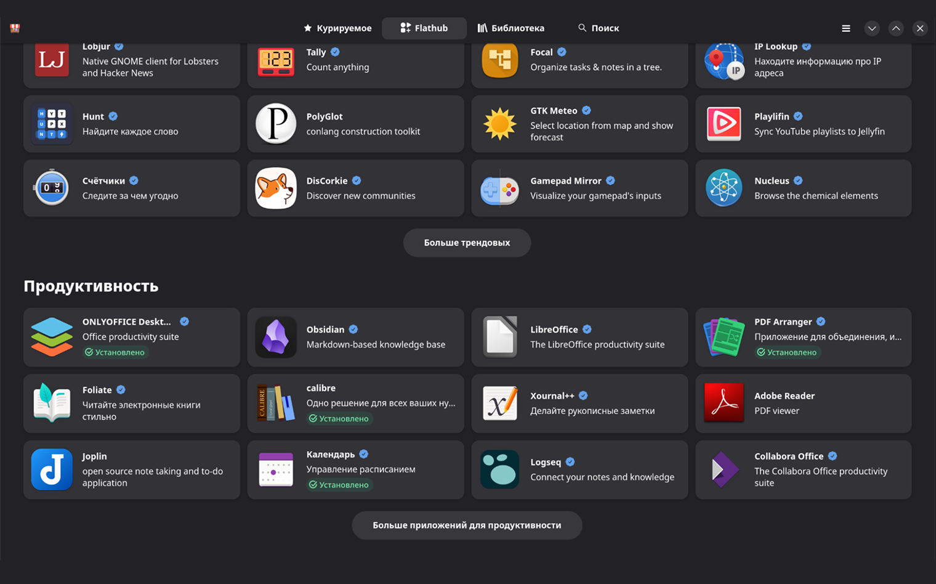Open the PolyGlot app icon
This screenshot has height=584, width=936.
pos(276,124)
